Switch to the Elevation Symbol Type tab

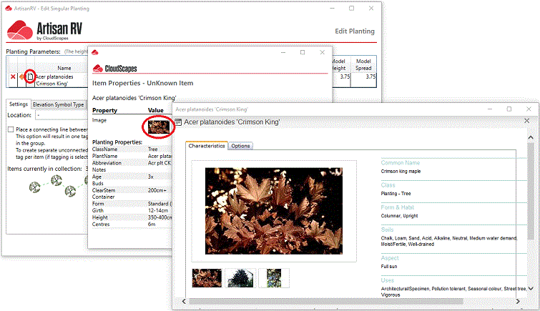click(59, 104)
